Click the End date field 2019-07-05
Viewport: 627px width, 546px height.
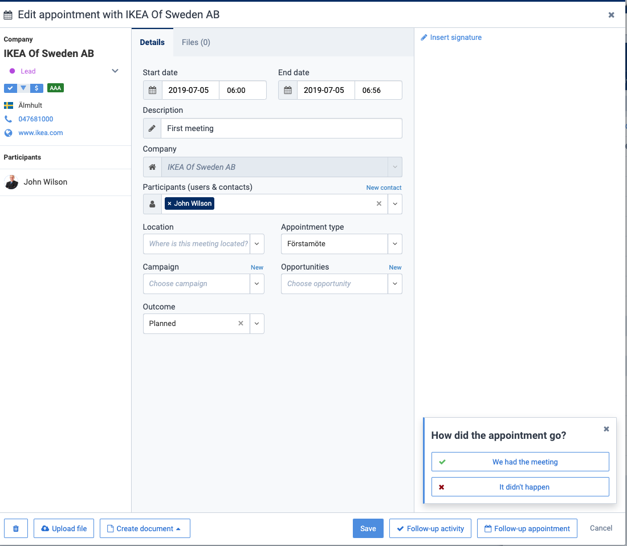[326, 90]
